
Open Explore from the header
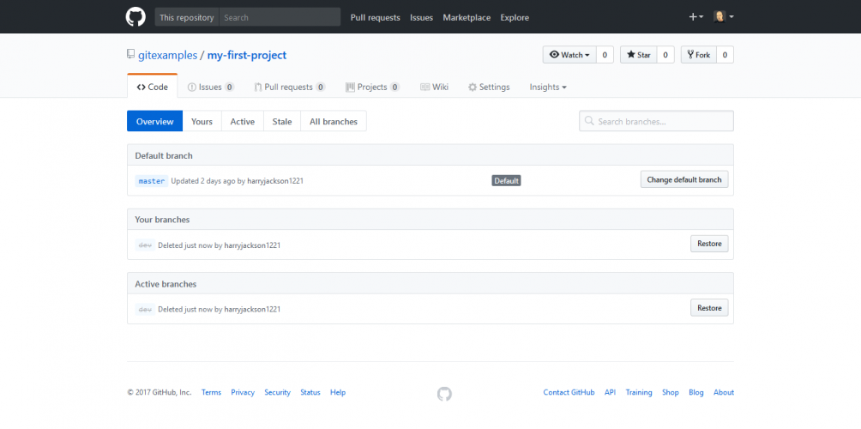(515, 17)
